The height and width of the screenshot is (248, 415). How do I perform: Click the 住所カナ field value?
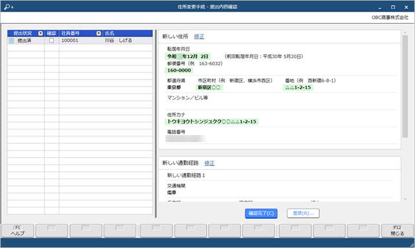click(x=211, y=121)
